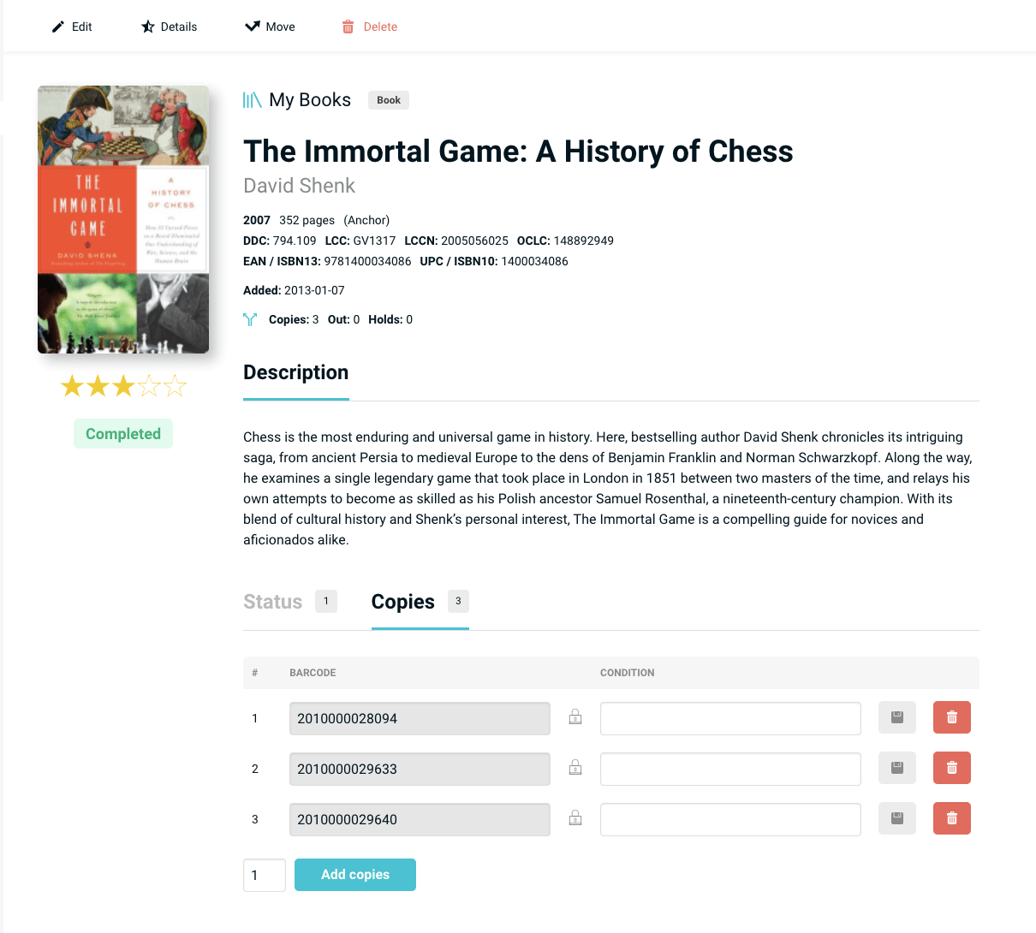Toggle lock icon next to barcode 2010000029640

pyautogui.click(x=575, y=818)
